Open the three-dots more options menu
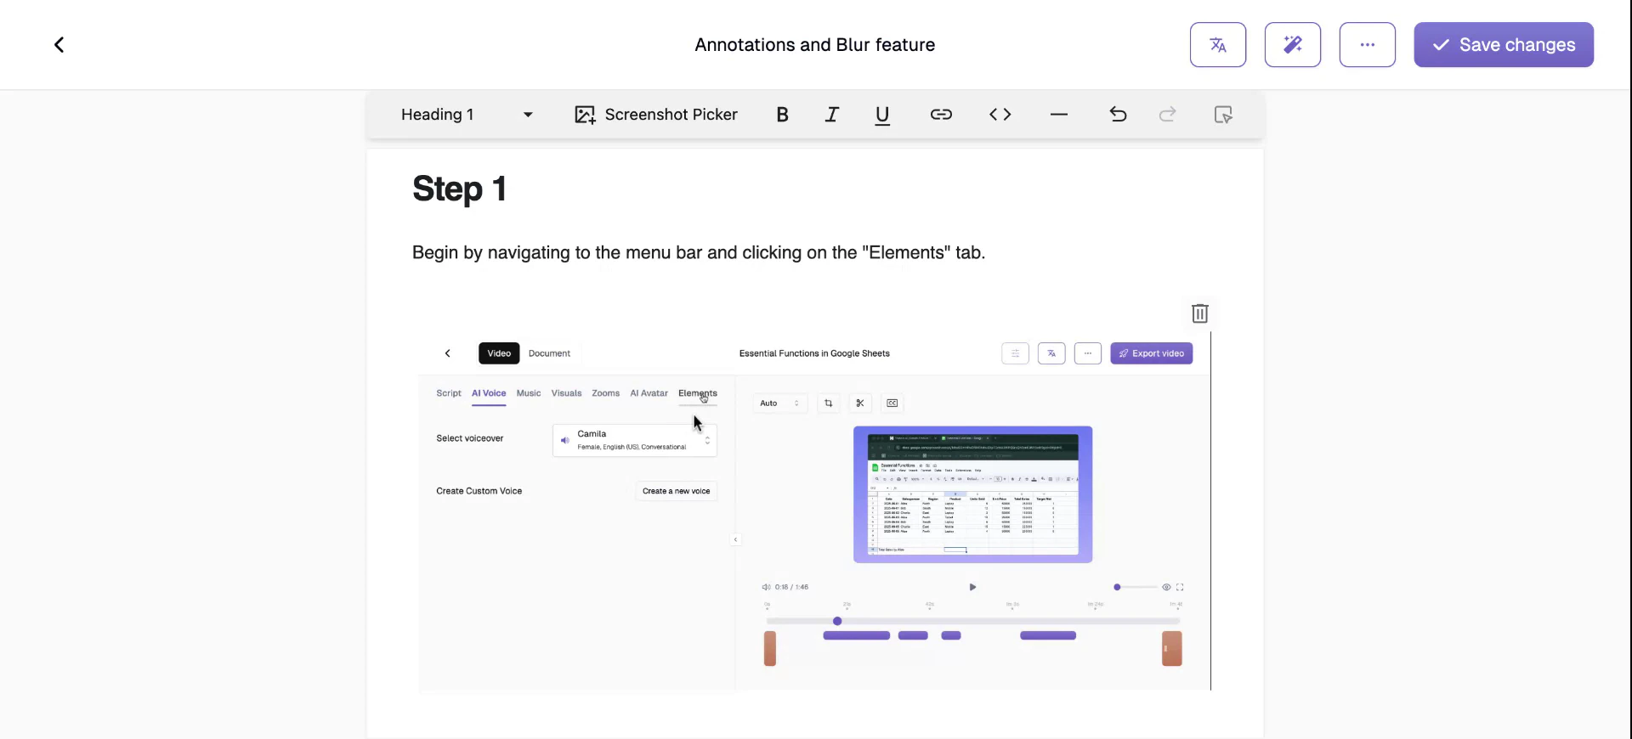 [1368, 44]
